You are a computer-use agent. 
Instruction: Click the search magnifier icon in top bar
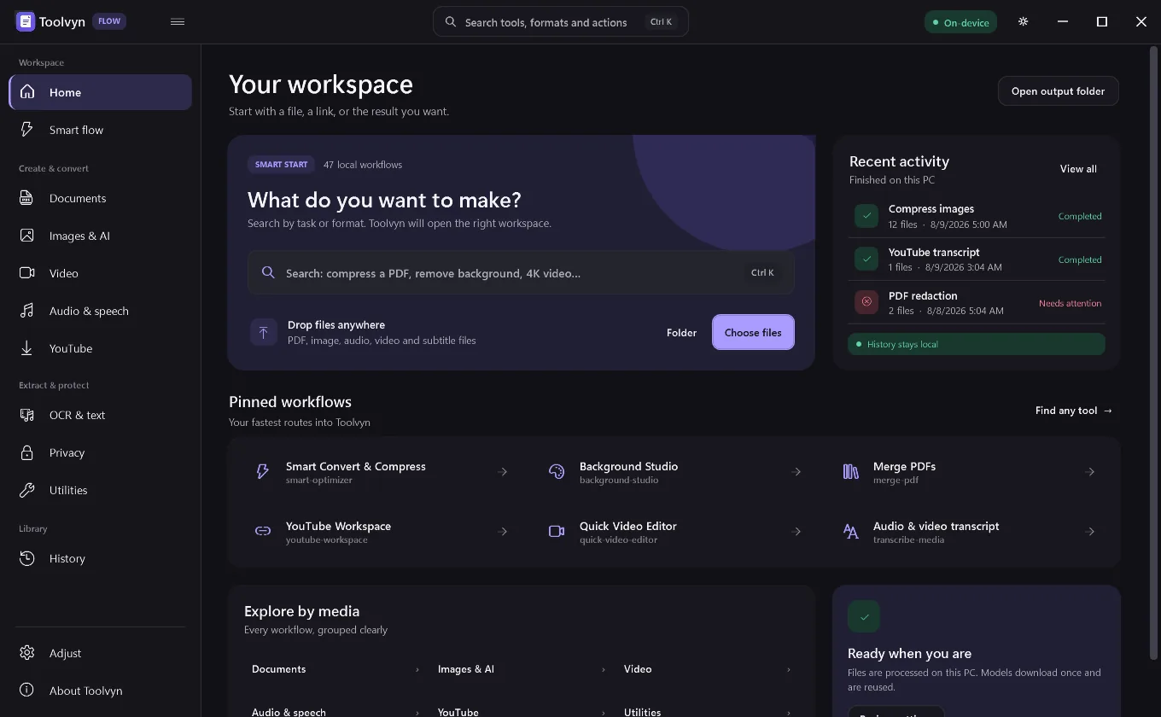pos(451,22)
